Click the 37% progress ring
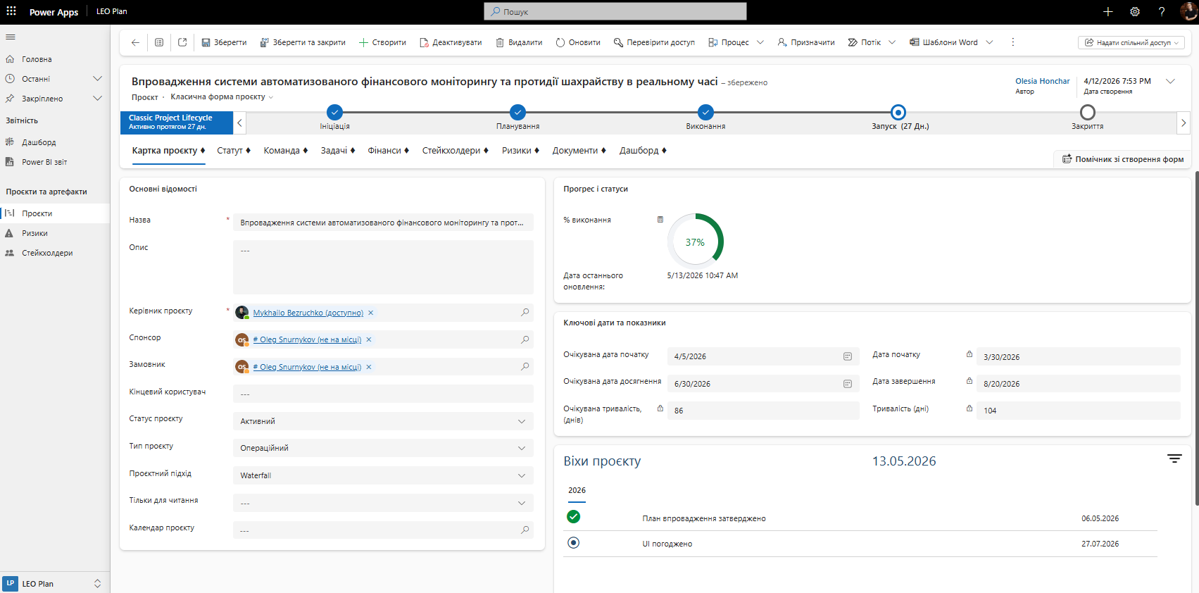1199x593 pixels. point(696,242)
